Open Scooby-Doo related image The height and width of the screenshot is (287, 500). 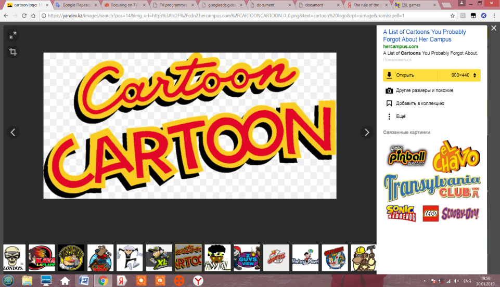coord(460,214)
